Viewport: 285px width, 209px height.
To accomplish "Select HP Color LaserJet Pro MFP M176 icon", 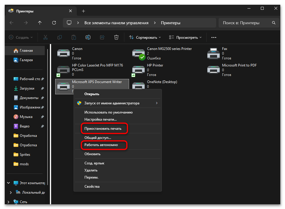I will (x=63, y=71).
